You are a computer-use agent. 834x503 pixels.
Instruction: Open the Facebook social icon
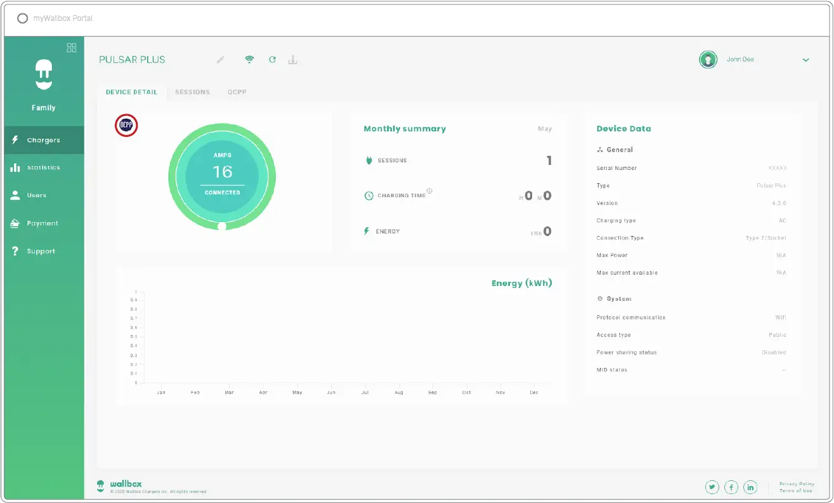point(731,487)
